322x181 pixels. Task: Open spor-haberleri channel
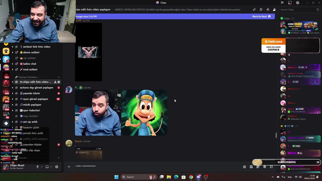pyautogui.click(x=36, y=110)
